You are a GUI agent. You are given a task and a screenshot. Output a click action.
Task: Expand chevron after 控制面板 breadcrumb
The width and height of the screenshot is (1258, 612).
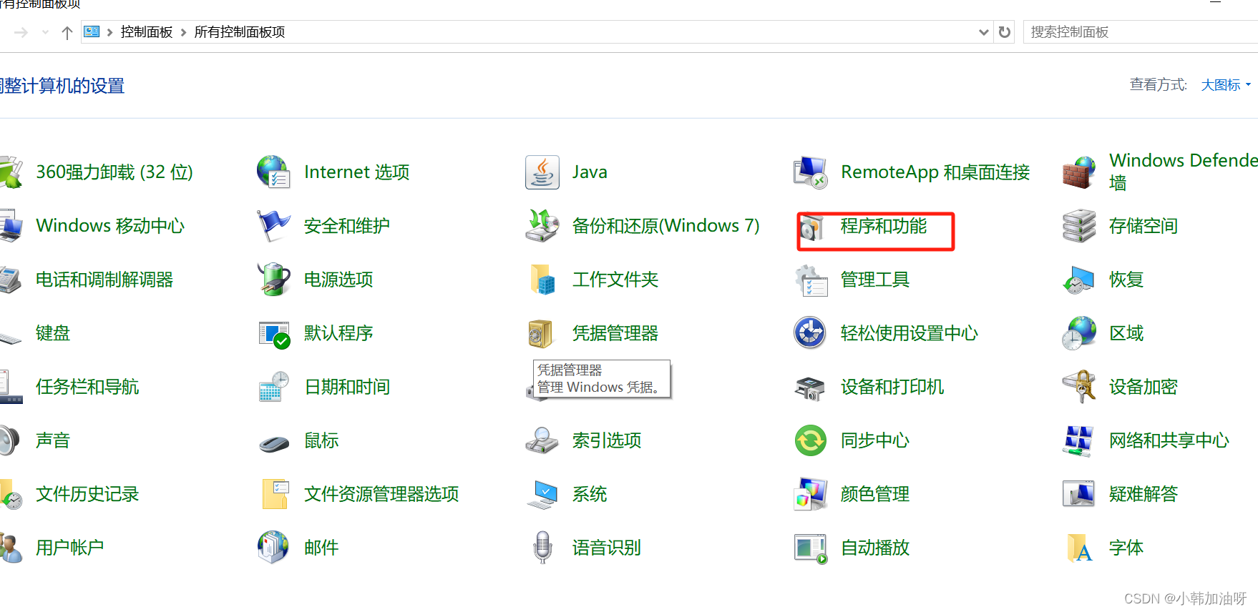click(x=183, y=32)
